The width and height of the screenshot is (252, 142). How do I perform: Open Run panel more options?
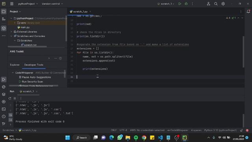20,98
